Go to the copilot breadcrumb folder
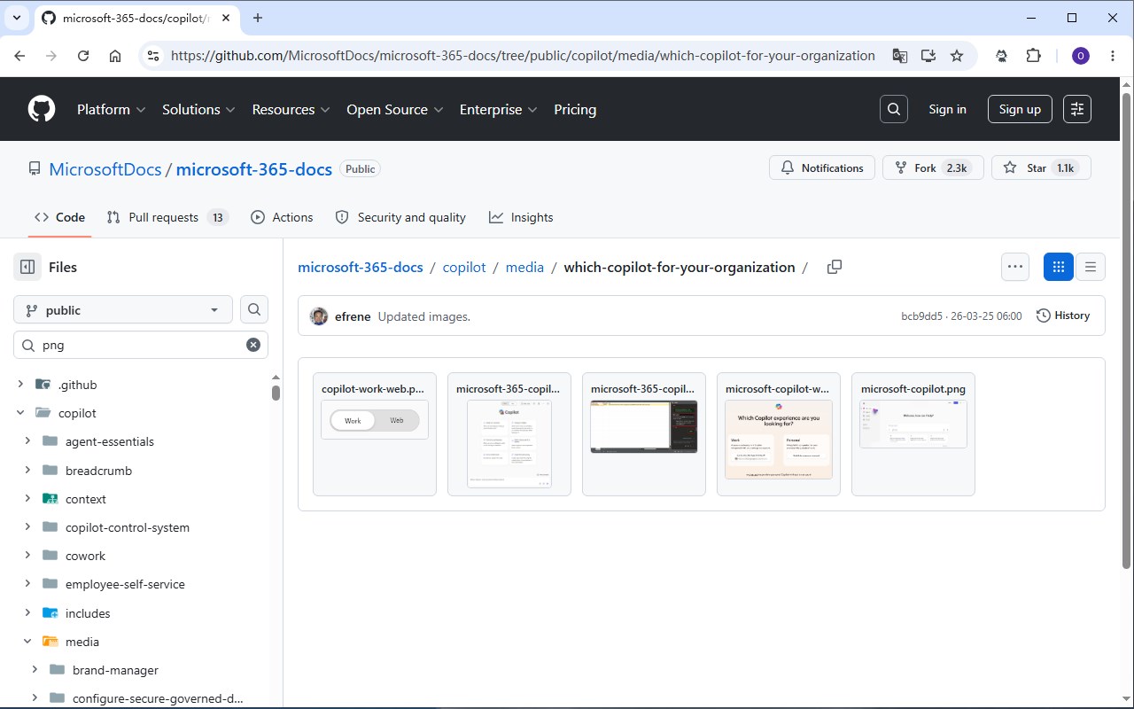 pos(464,267)
